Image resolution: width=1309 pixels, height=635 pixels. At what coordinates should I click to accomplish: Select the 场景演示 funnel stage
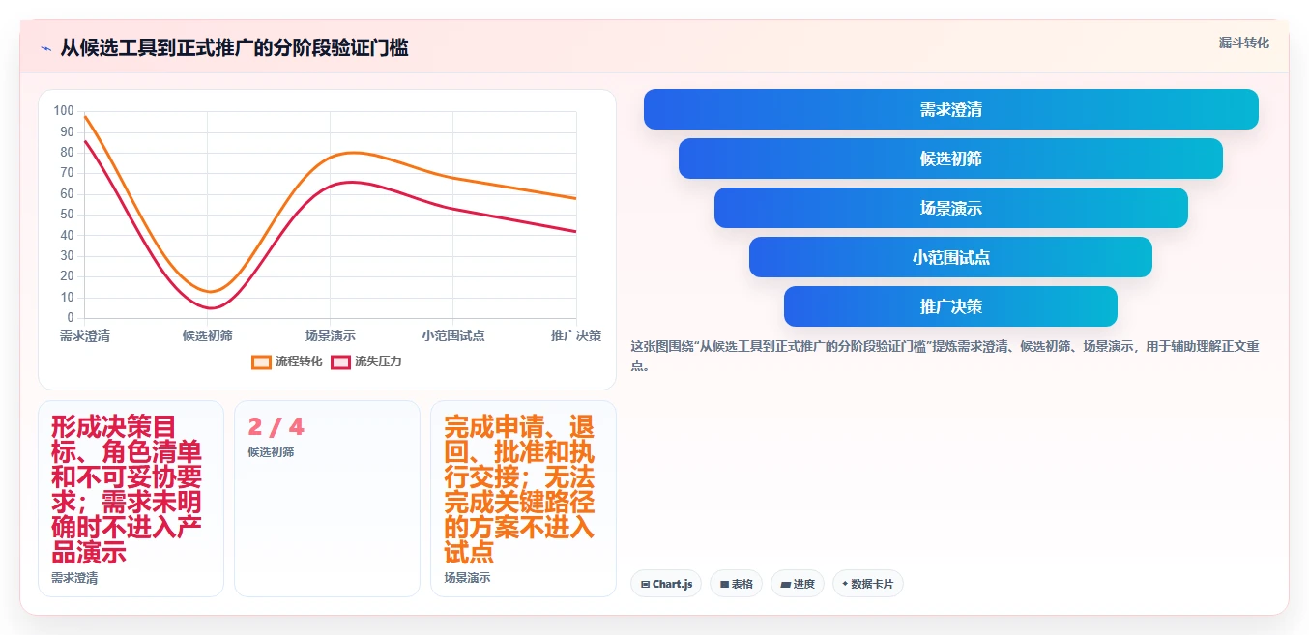951,208
